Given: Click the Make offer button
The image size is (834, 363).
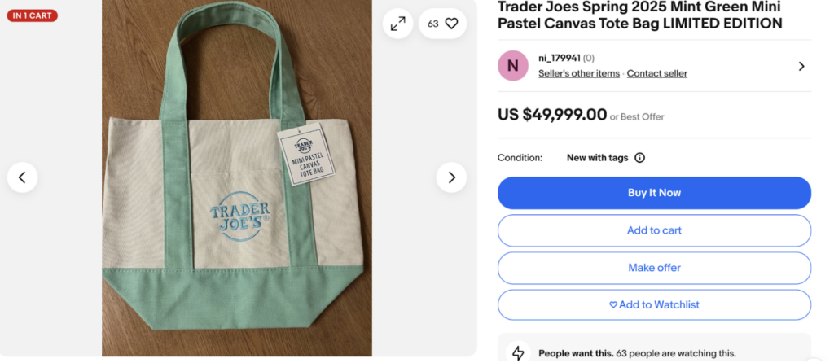Looking at the screenshot, I should (x=654, y=268).
